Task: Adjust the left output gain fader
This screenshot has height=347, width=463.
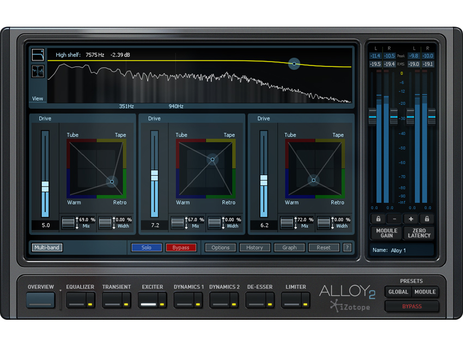Action: pyautogui.click(x=411, y=117)
